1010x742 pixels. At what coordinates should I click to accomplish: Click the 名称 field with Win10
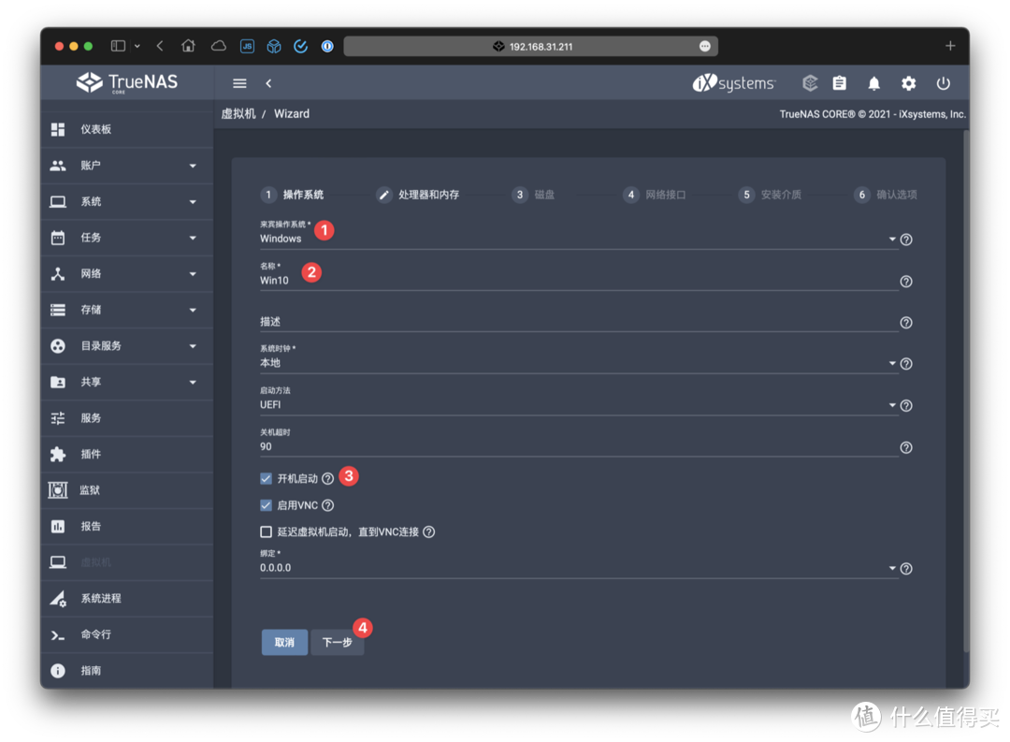[579, 281]
